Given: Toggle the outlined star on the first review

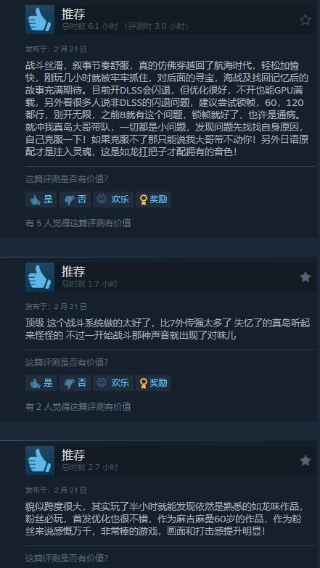Looking at the screenshot, I should (x=305, y=20).
